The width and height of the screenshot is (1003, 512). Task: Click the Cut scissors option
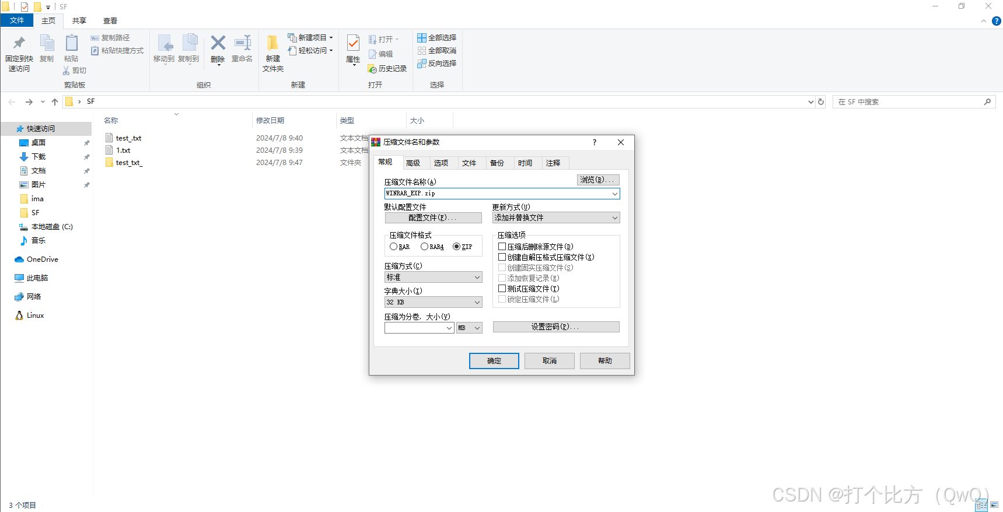[74, 71]
